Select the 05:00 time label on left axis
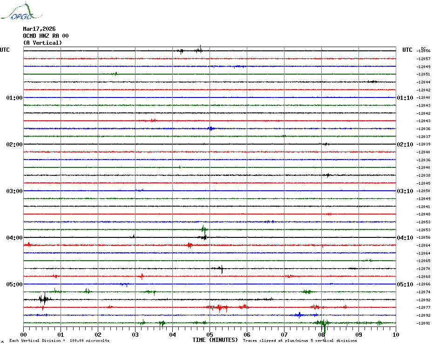The image size is (433, 347). (x=14, y=285)
